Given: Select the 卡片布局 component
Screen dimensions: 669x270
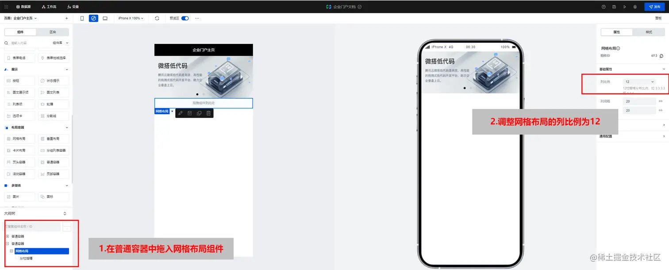Looking at the screenshot, I should pos(20,150).
